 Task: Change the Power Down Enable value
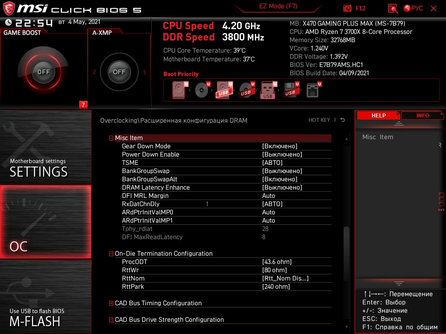click(x=282, y=154)
